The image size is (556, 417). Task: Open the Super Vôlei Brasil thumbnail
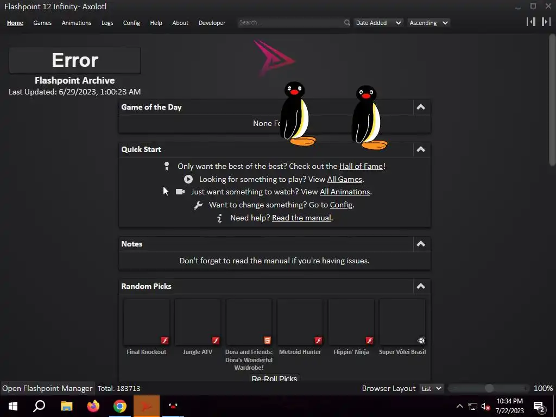(402, 322)
